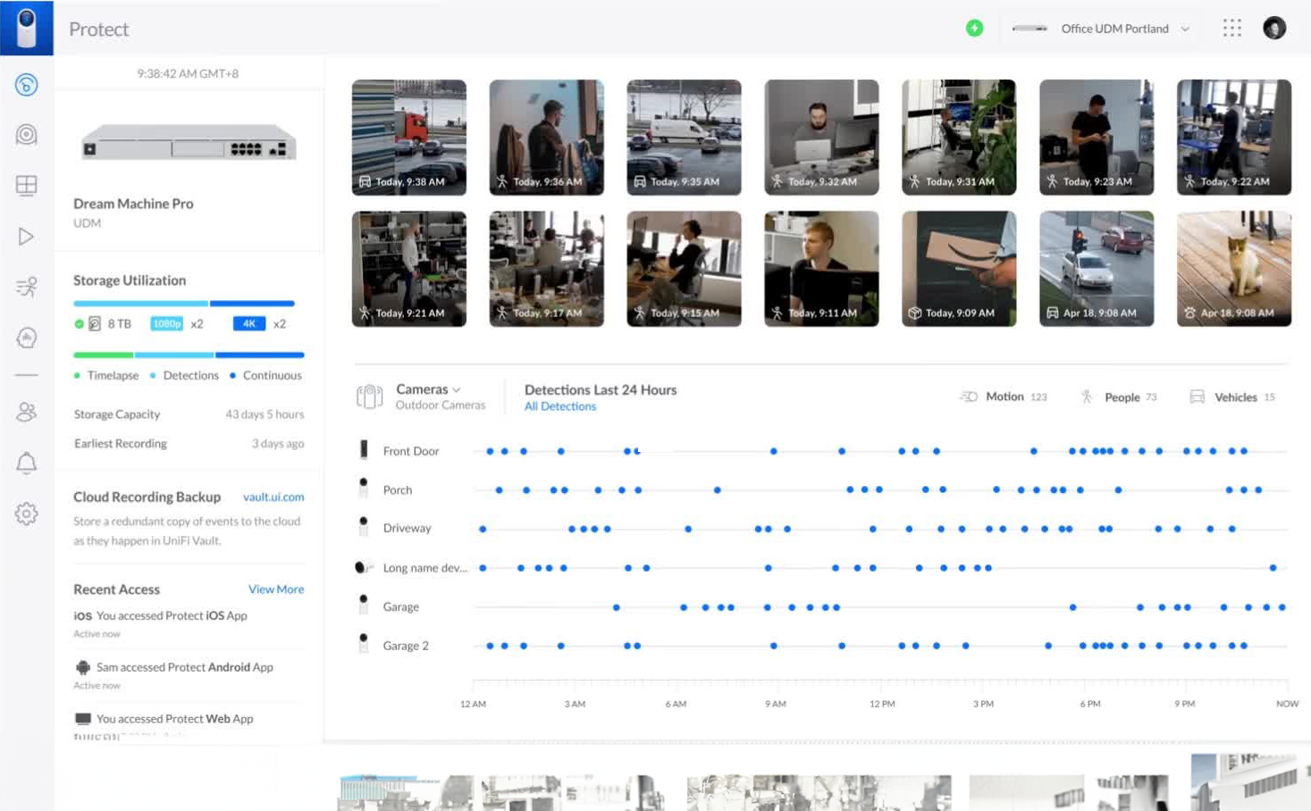The width and height of the screenshot is (1311, 811).
Task: Open the sidebar icon below Detections
Action: pyautogui.click(x=27, y=338)
